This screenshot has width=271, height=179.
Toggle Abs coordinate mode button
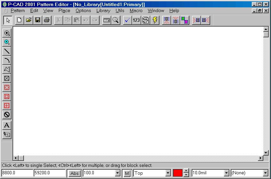(x=74, y=173)
